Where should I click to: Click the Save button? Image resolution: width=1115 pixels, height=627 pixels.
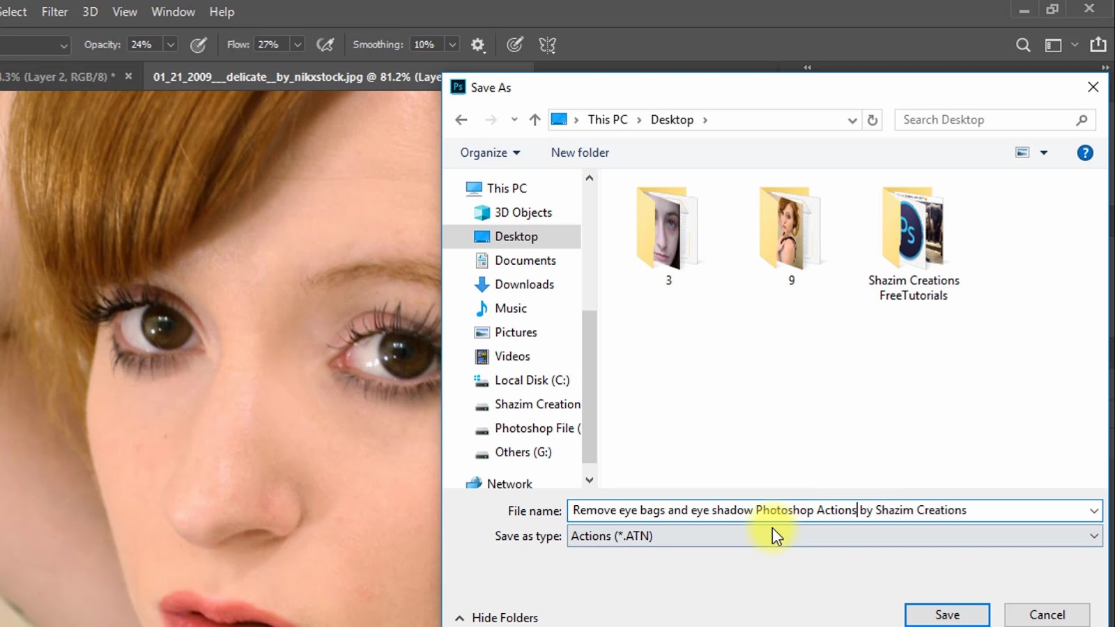click(x=947, y=615)
